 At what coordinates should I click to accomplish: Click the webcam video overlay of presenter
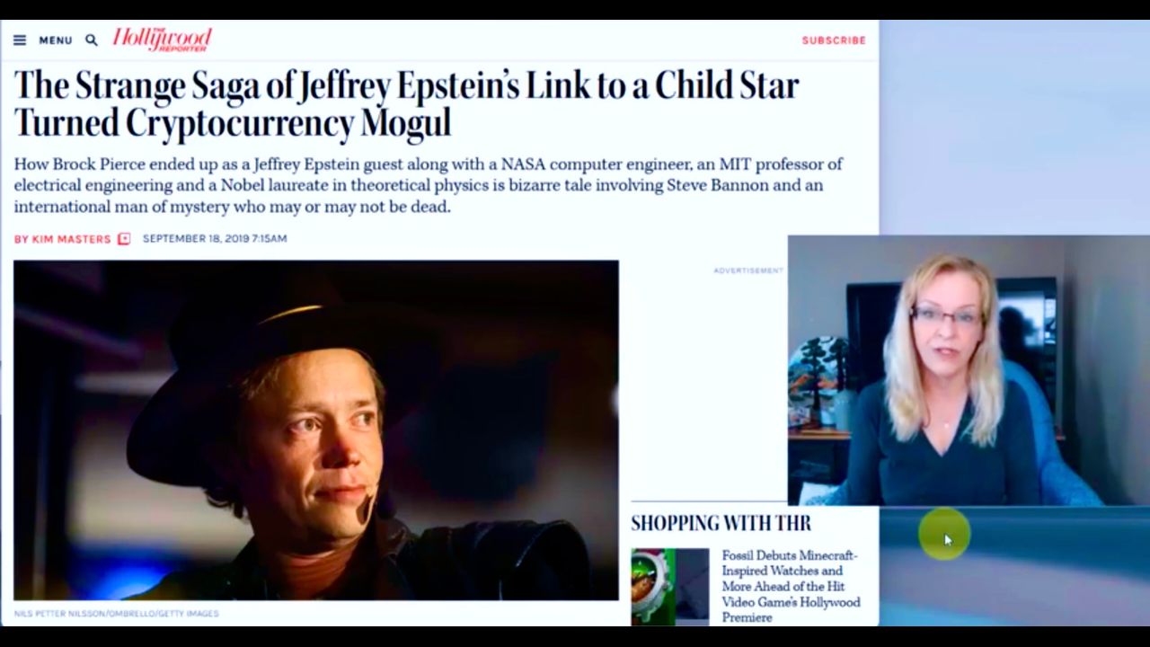969,370
